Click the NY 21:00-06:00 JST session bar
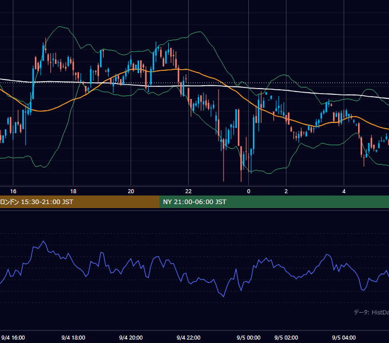The width and height of the screenshot is (389, 343). (x=274, y=202)
